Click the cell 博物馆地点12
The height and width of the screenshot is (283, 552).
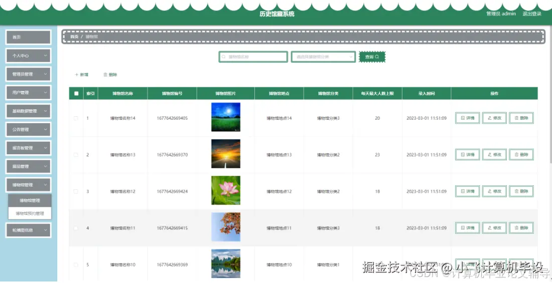click(279, 192)
